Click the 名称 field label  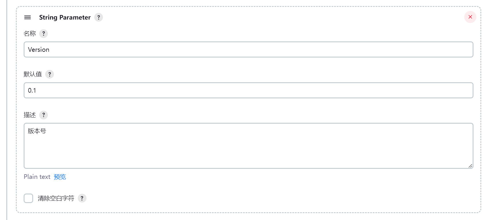pyautogui.click(x=30, y=34)
